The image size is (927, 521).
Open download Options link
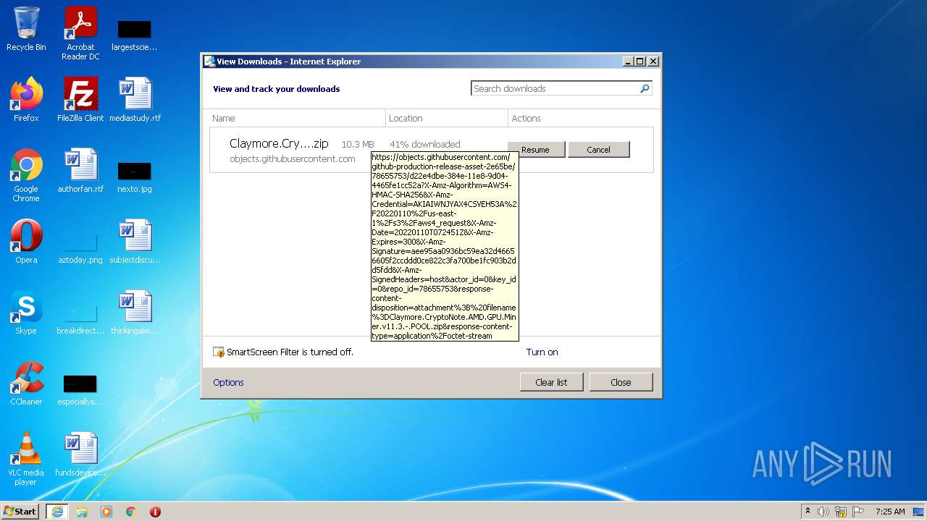click(228, 383)
